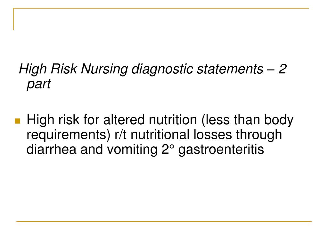Viewport: 328px width, 246px height.
Task: Click the word "diagnostic" in the title
Action: click(x=162, y=69)
